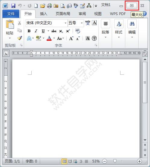150x167 pixels.
Task: Click the quick print icon
Action: click(49, 6)
